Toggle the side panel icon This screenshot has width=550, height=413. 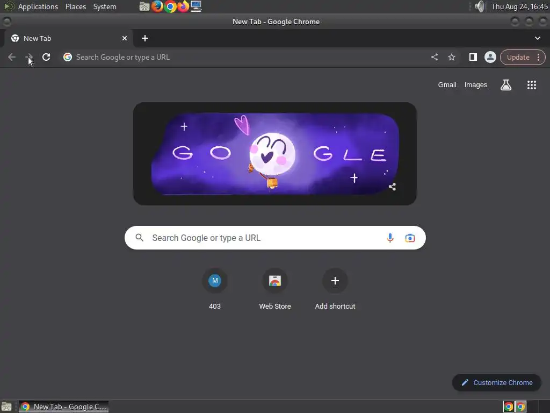pos(473,57)
